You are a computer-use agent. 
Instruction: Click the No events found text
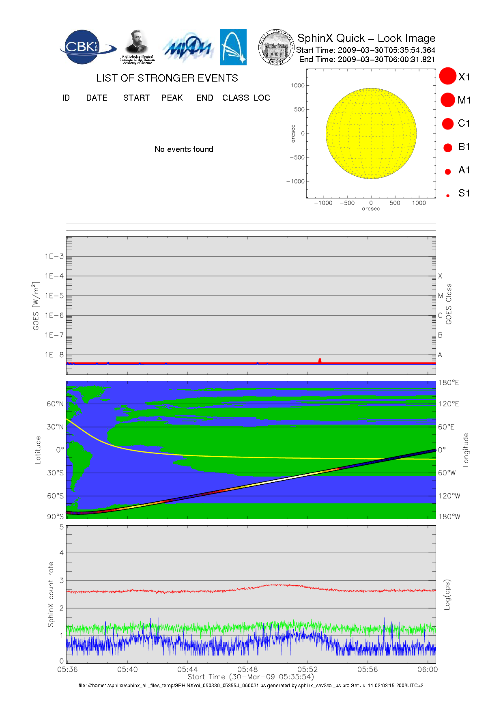(184, 149)
